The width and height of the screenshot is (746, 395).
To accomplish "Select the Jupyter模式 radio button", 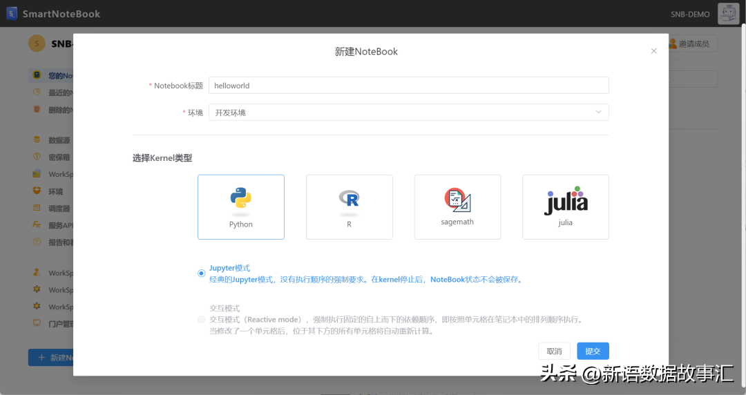I will point(202,273).
